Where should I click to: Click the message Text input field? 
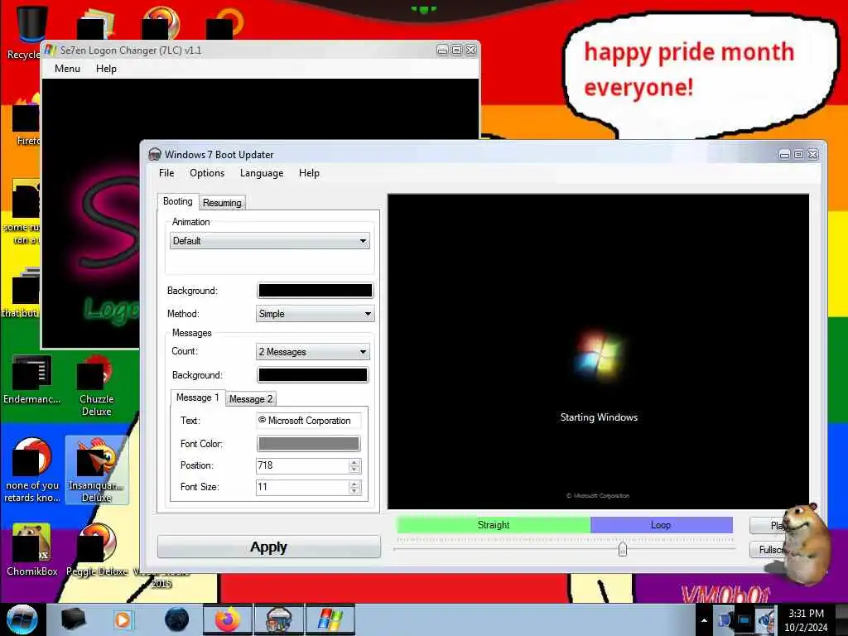(x=308, y=420)
